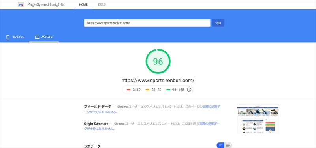Image resolution: width=316 pixels, height=148 pixels.
Task: Open the HOME tab
Action: point(83,4)
